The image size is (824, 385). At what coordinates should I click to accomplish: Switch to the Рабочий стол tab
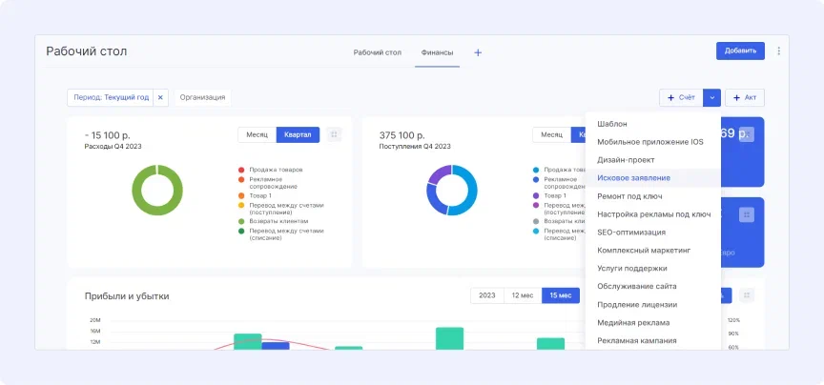pos(377,52)
